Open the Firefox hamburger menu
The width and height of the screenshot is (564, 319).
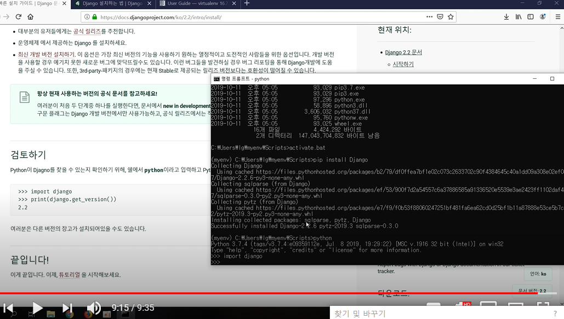click(x=557, y=17)
